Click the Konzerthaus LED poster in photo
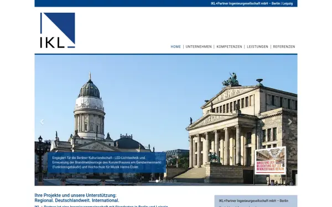This screenshot has width=332, height=207. pos(271,161)
